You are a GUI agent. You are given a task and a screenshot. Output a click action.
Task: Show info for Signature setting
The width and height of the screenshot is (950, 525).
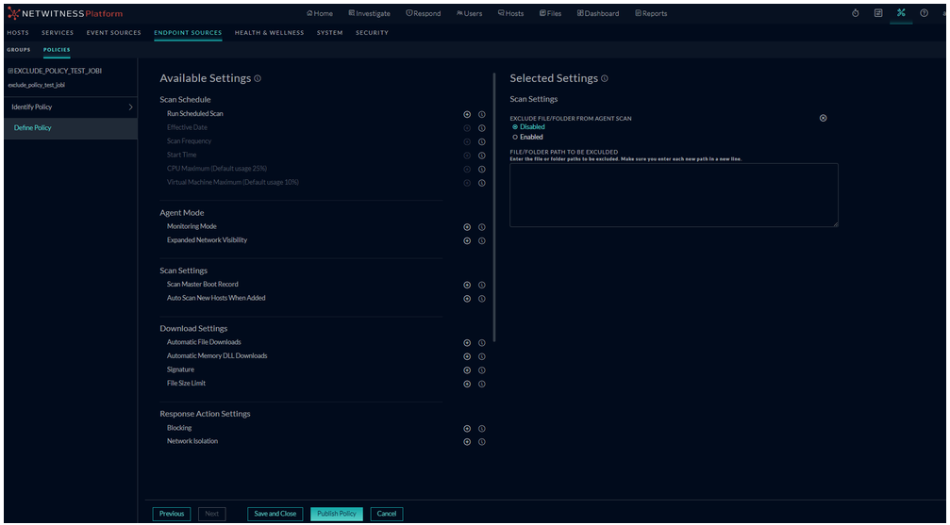[482, 370]
